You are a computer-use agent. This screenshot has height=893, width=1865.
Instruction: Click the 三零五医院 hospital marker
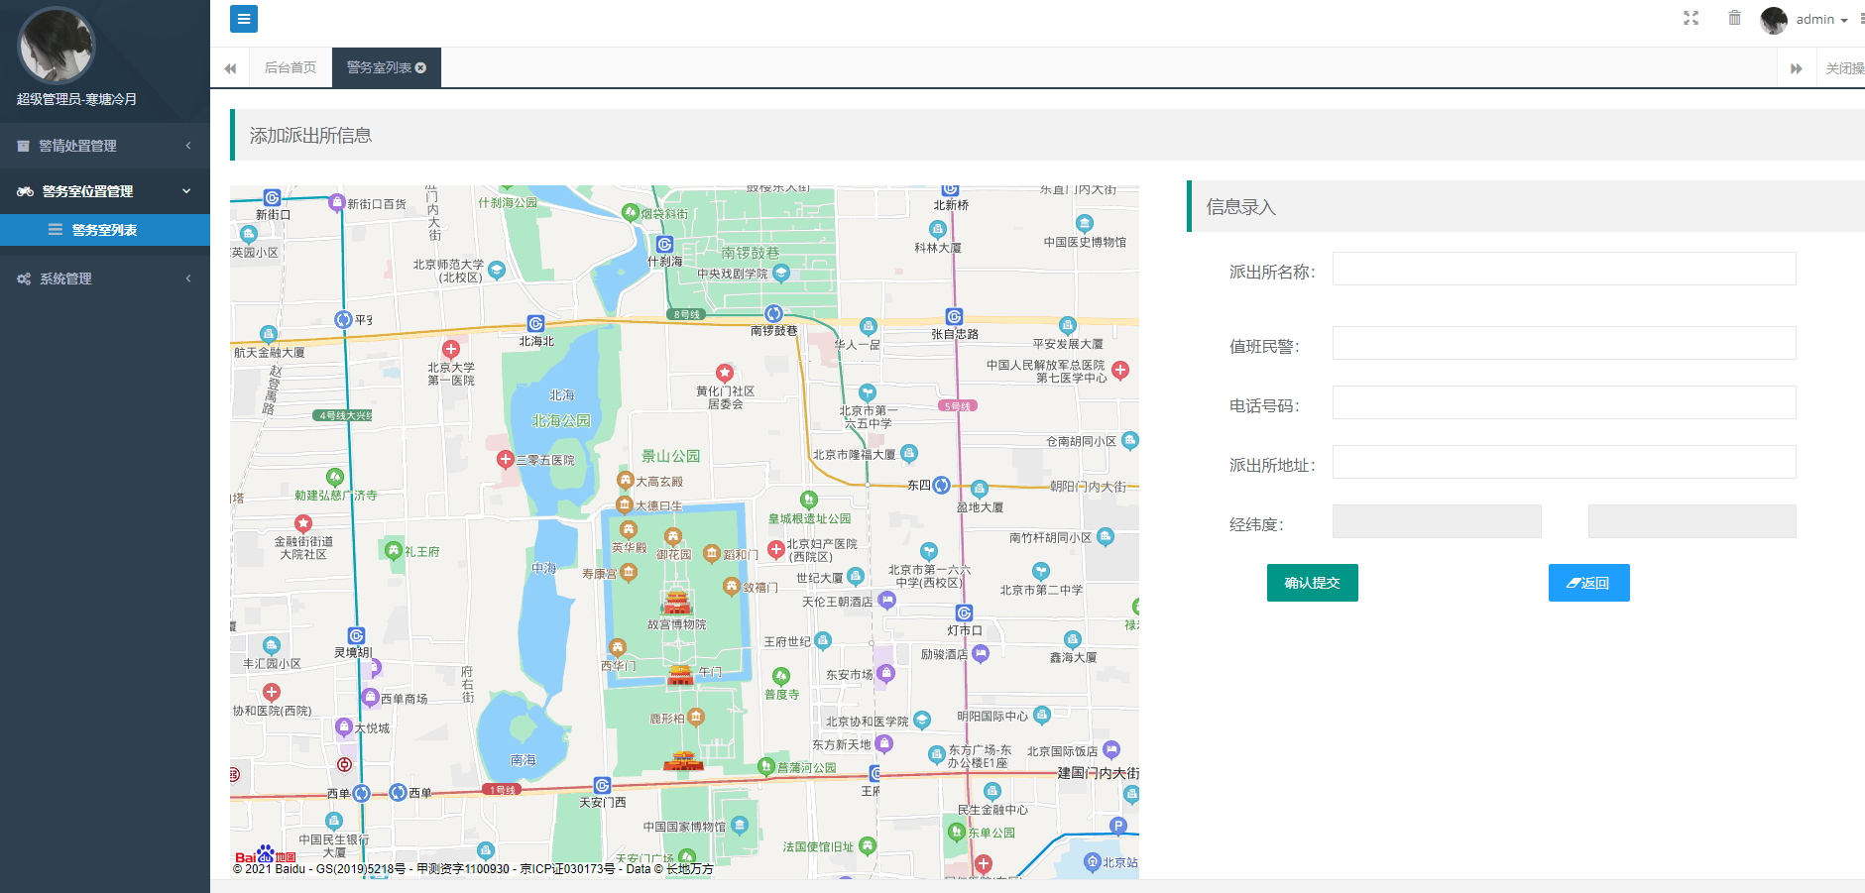point(505,459)
